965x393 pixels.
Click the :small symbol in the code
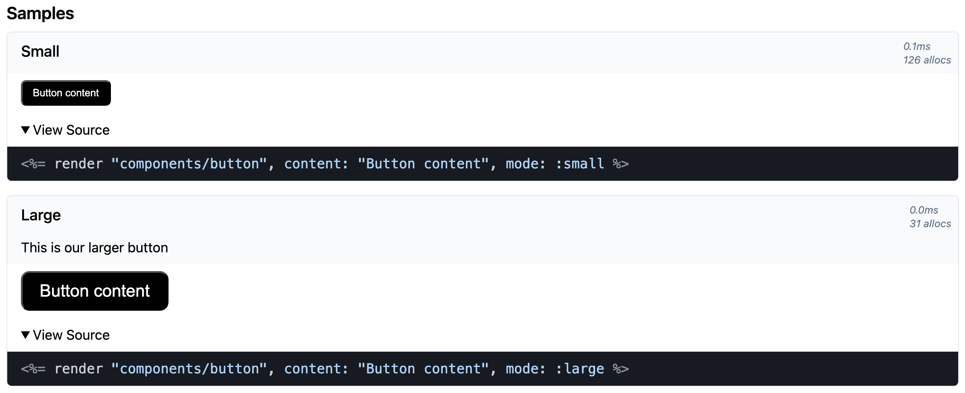pyautogui.click(x=580, y=164)
